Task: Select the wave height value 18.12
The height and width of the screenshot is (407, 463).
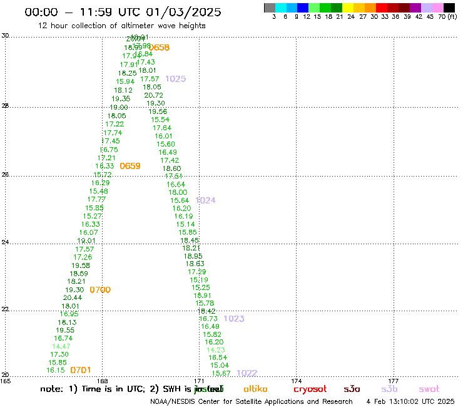Action: point(123,90)
